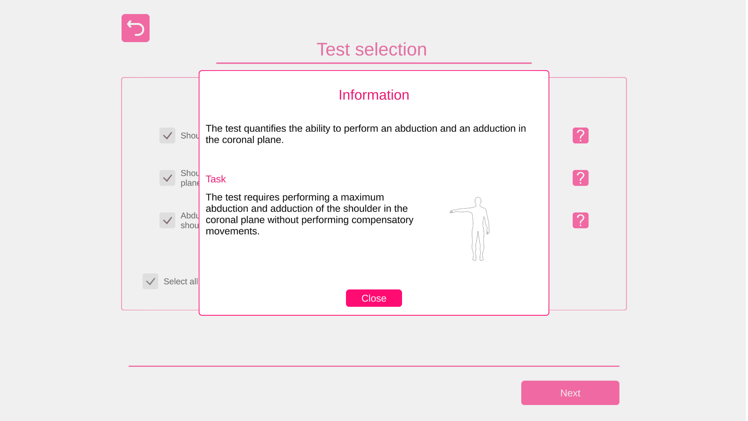Click the Select all label text
Image resolution: width=748 pixels, height=421 pixels.
pos(181,281)
